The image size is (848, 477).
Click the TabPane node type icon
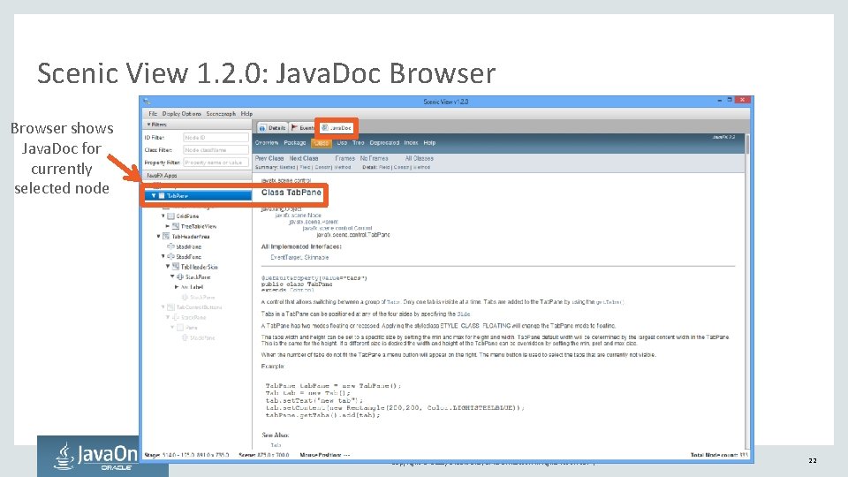point(161,196)
